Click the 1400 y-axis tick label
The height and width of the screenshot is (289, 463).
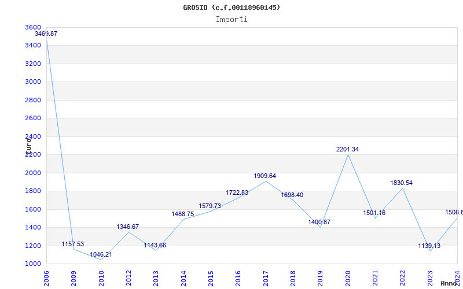[33, 227]
